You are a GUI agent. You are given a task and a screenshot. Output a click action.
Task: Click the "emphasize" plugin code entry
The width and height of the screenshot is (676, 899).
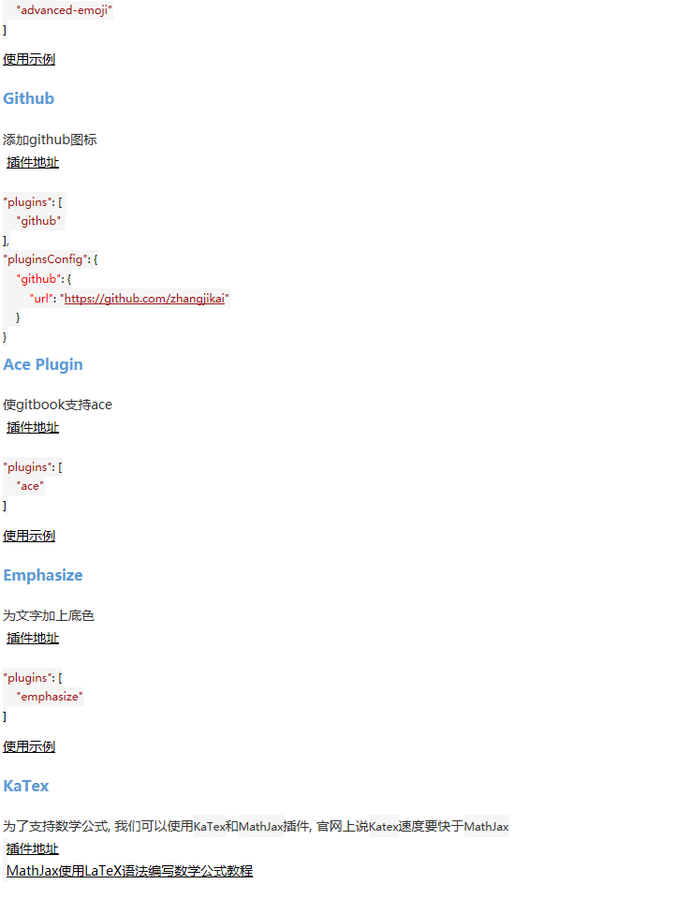coord(50,697)
